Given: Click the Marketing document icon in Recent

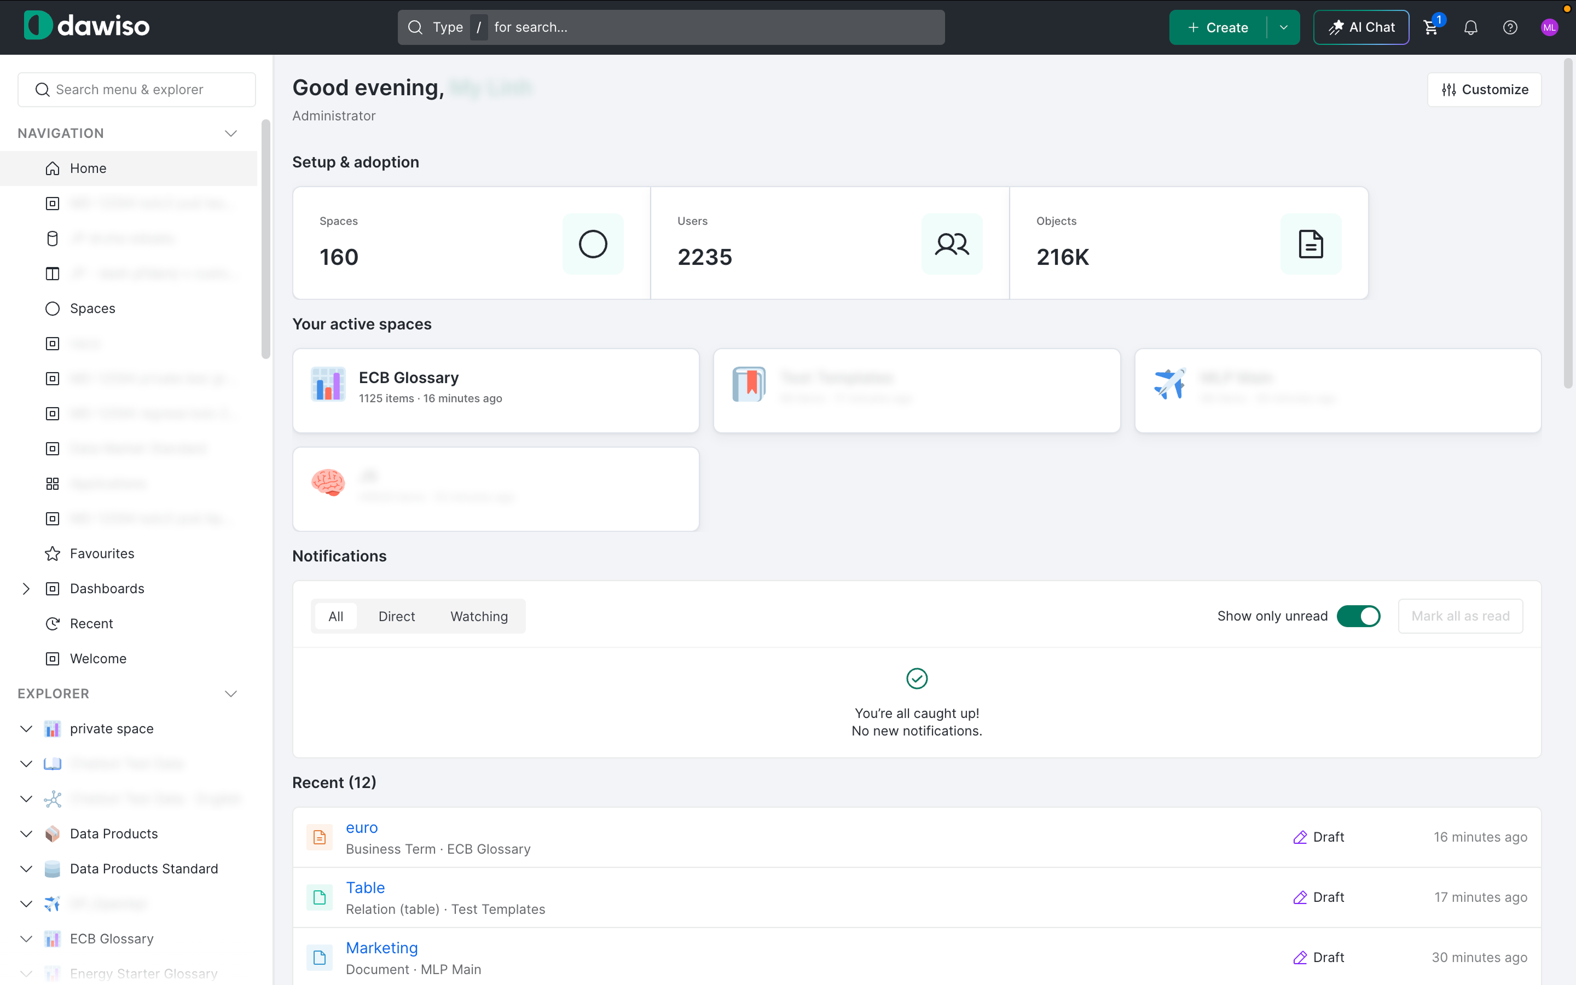Looking at the screenshot, I should coord(319,958).
